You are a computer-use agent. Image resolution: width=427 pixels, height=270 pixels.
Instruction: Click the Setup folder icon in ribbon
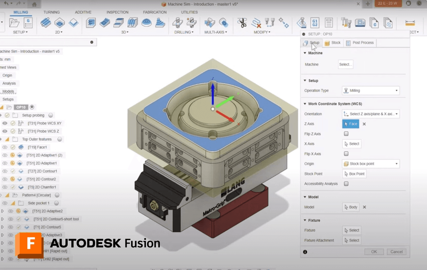(14, 23)
